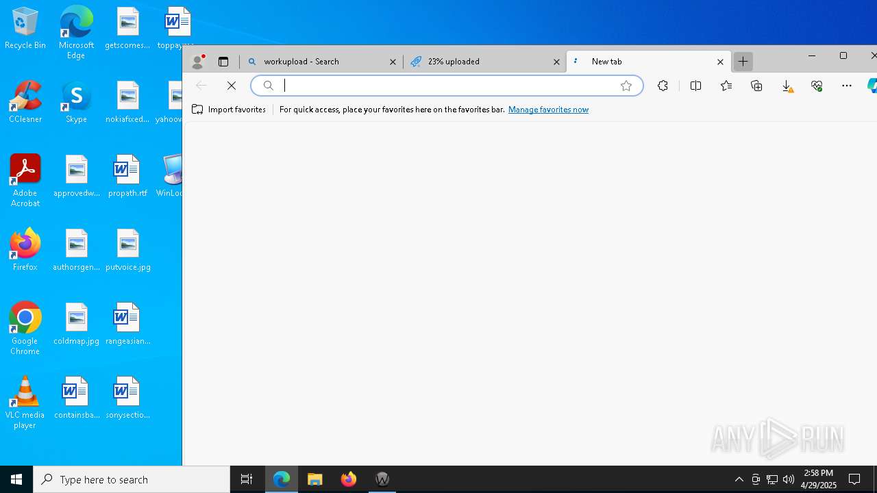Show hidden system tray icons
The height and width of the screenshot is (493, 877).
(x=739, y=479)
